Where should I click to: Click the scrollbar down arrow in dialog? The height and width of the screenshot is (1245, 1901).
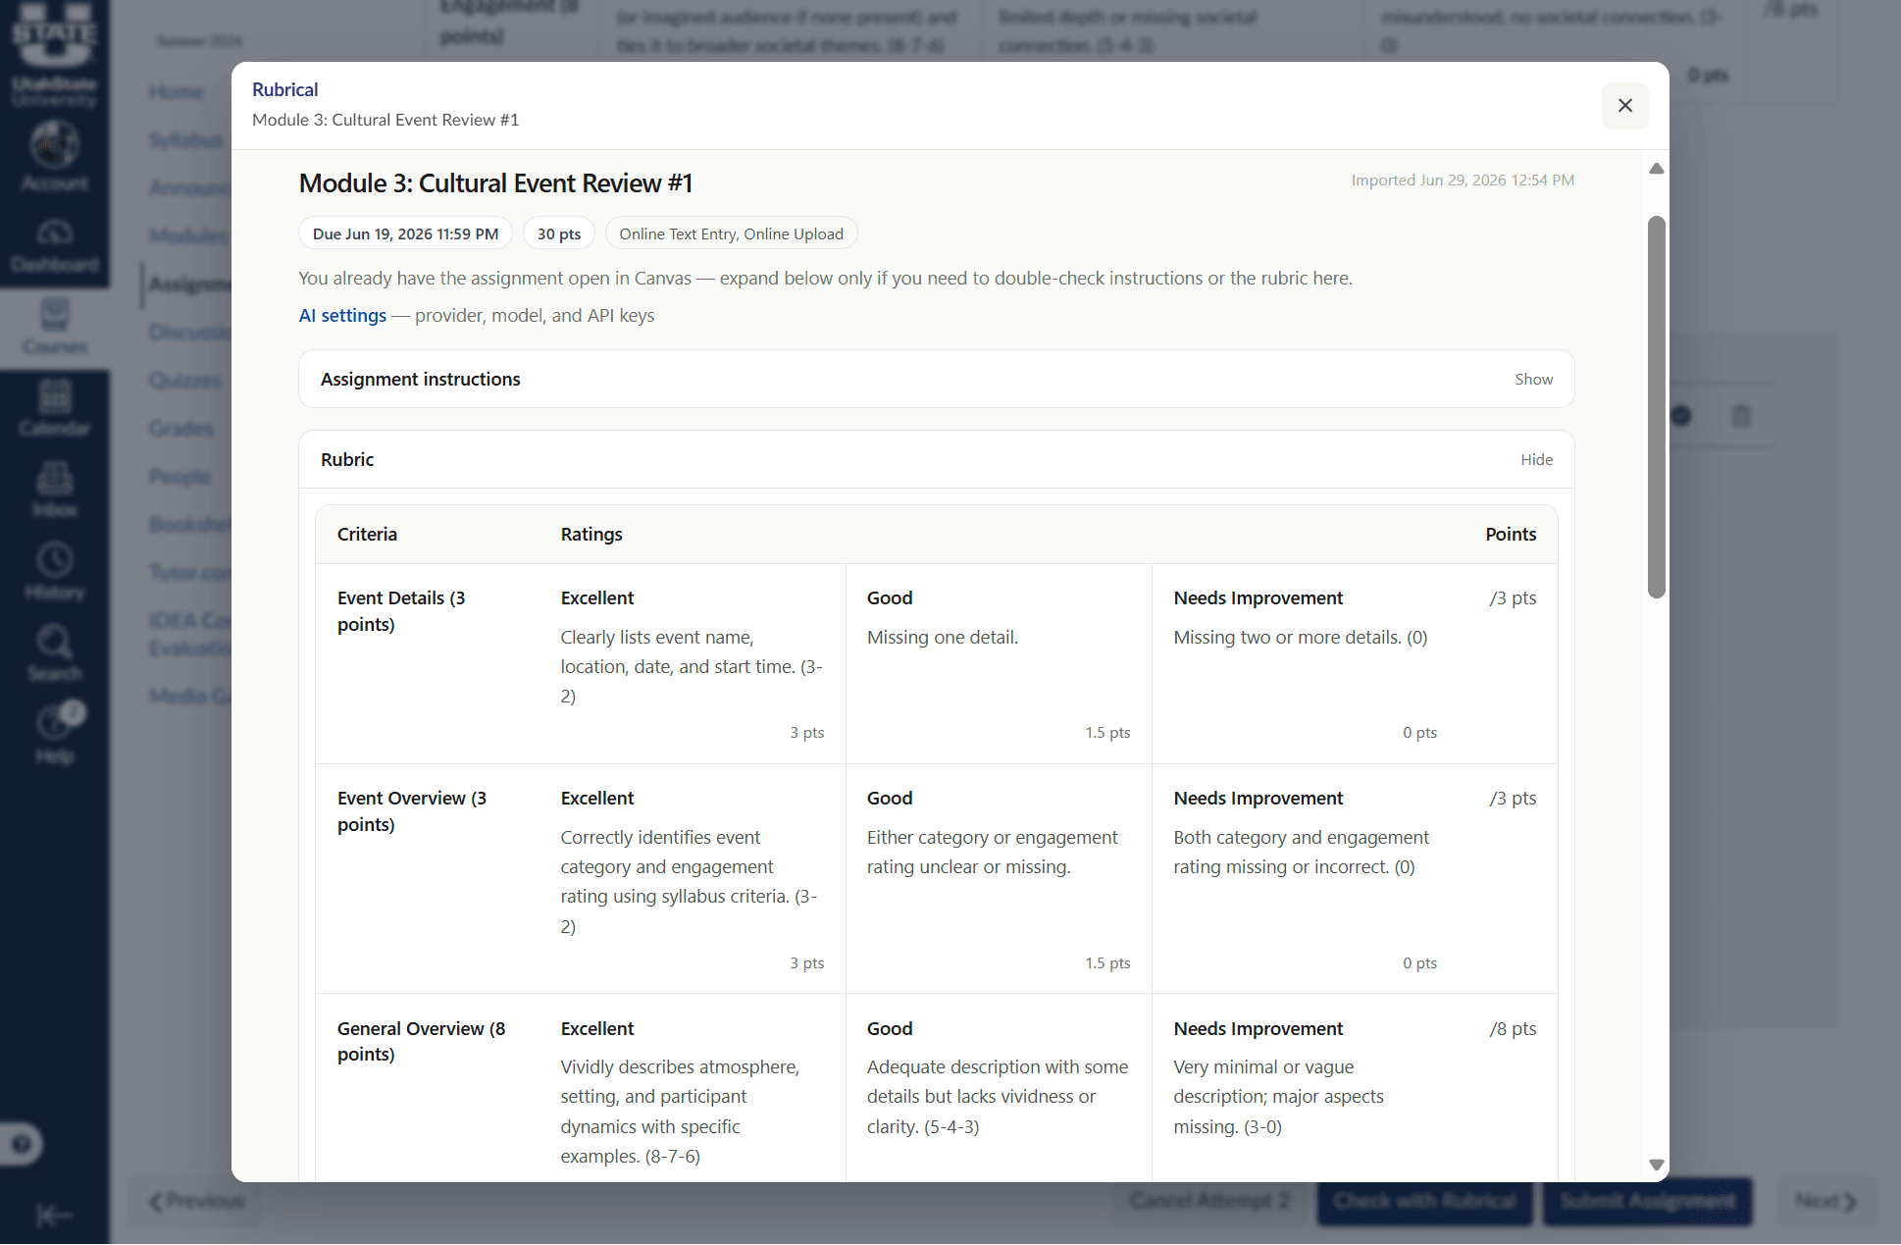(x=1656, y=1165)
